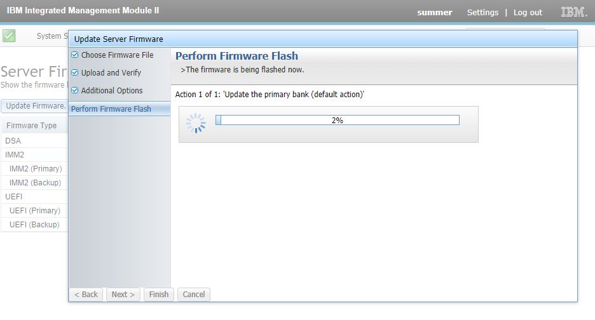This screenshot has width=595, height=320.
Task: Select the IMM2 (Backup) row
Action: pos(34,183)
